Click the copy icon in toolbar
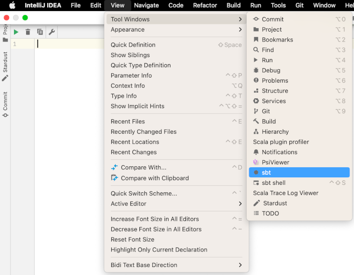This screenshot has width=354, height=275. tap(40, 32)
